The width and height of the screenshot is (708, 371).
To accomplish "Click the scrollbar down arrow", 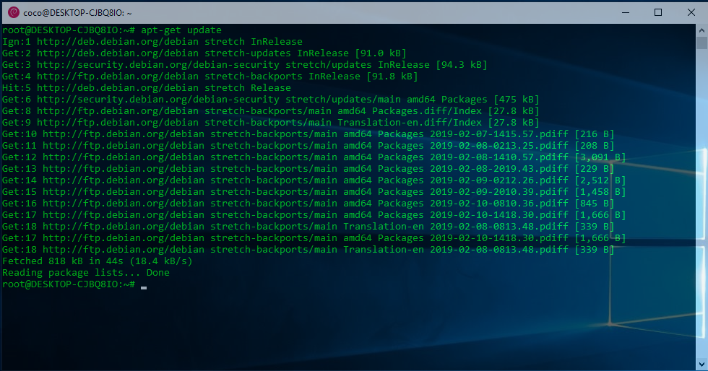I will pos(701,364).
